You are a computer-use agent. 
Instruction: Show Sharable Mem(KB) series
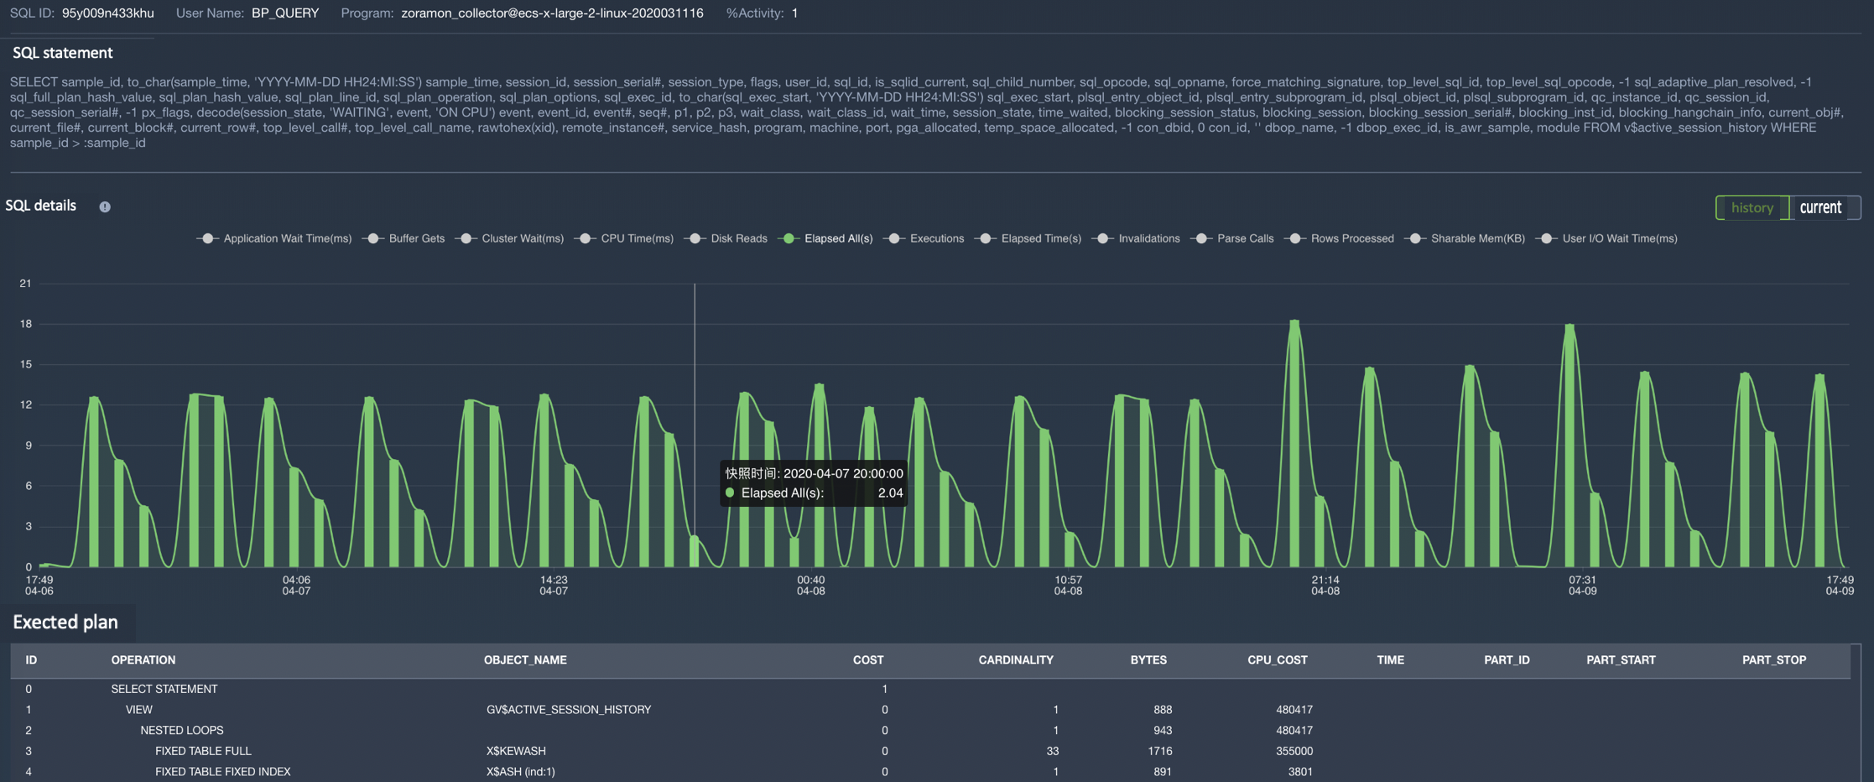1415,238
